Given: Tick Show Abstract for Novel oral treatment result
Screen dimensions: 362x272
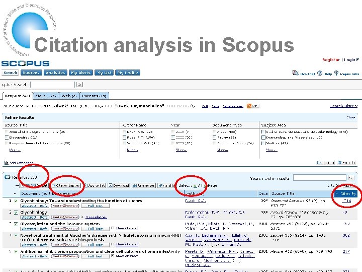Looking at the screenshot, I should coord(113,244).
